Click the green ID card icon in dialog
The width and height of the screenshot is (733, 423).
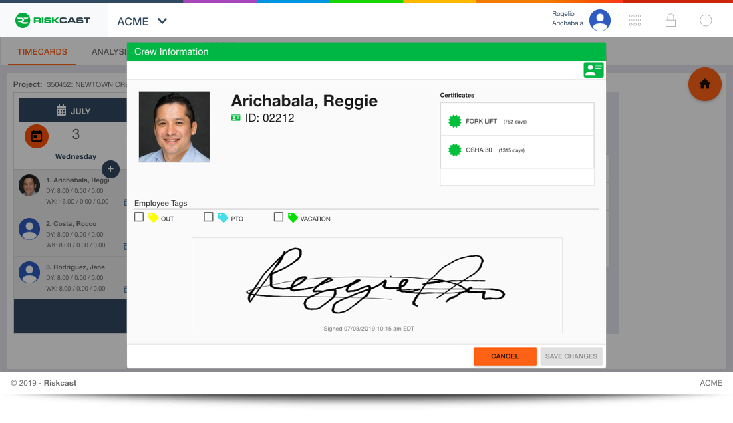[x=593, y=70]
